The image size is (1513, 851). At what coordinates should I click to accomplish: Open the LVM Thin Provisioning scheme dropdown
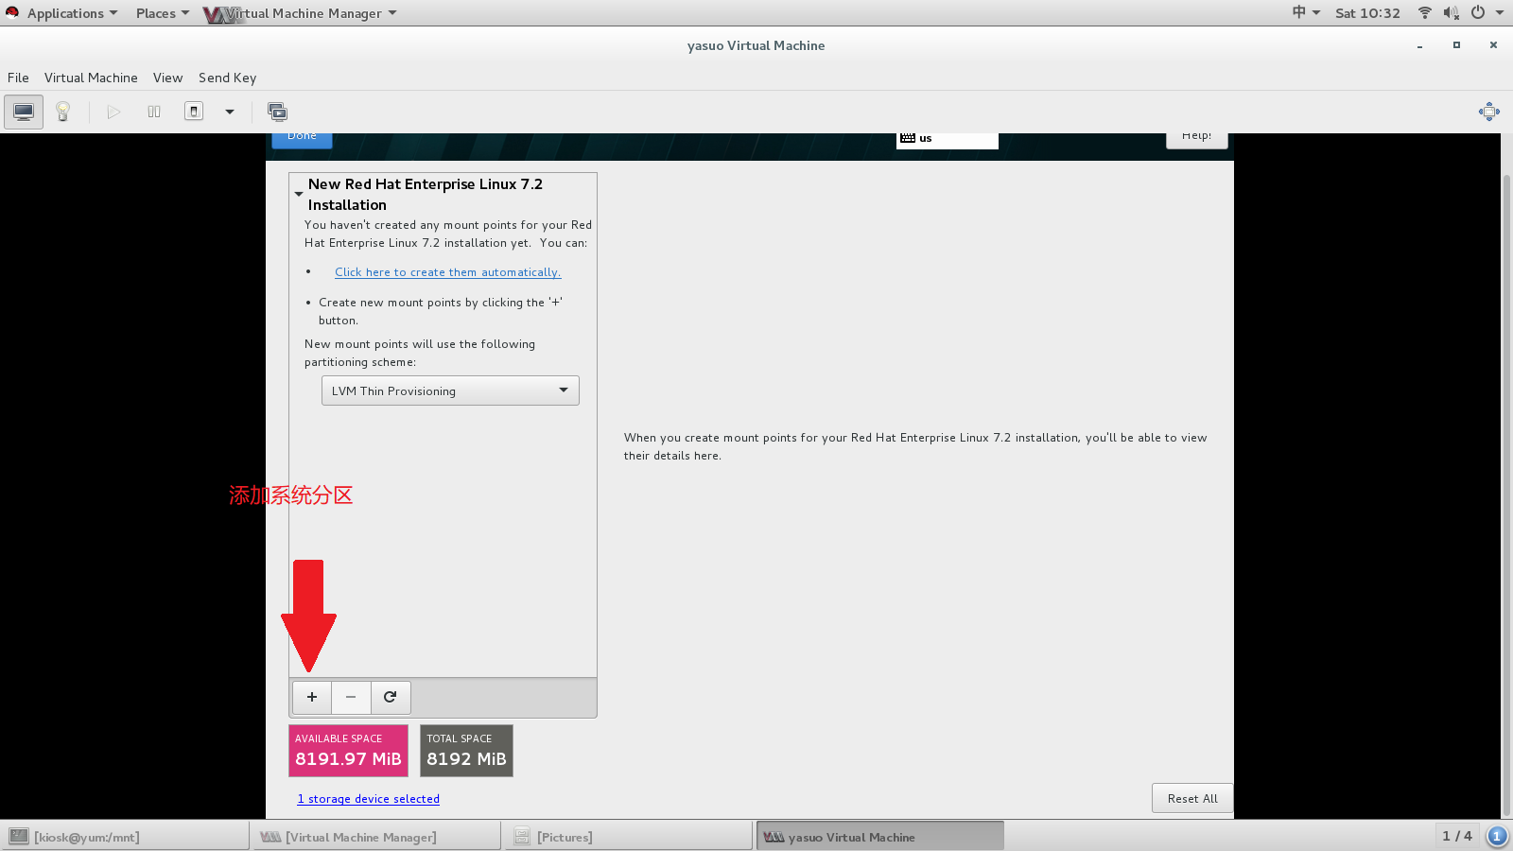pyautogui.click(x=450, y=391)
